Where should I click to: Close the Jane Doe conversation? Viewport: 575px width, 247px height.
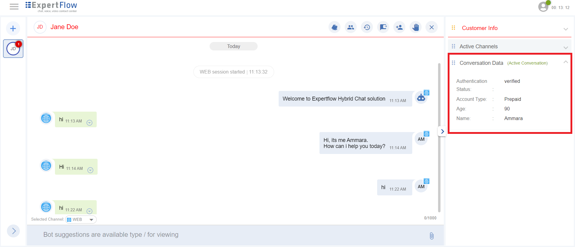pyautogui.click(x=431, y=27)
